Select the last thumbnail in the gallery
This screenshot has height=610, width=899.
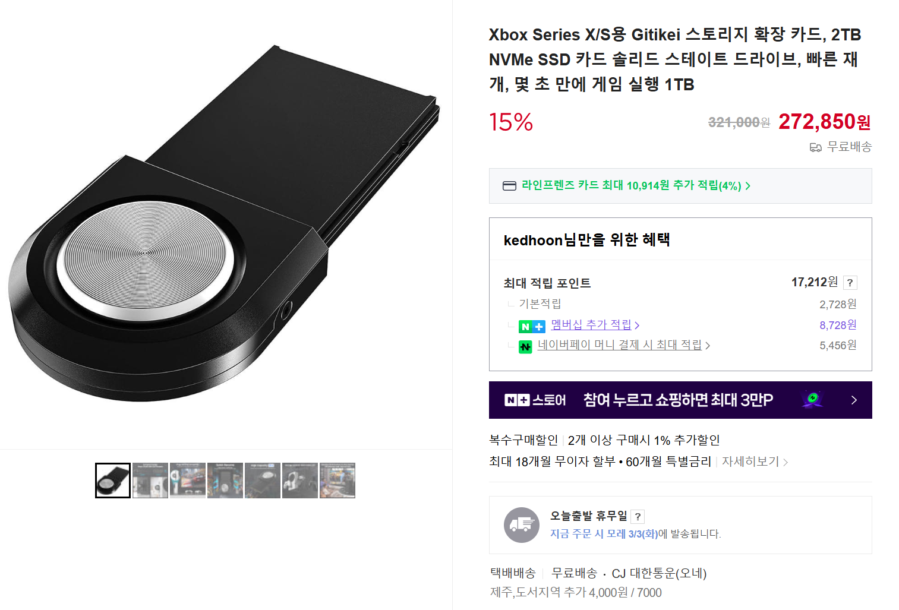click(337, 481)
